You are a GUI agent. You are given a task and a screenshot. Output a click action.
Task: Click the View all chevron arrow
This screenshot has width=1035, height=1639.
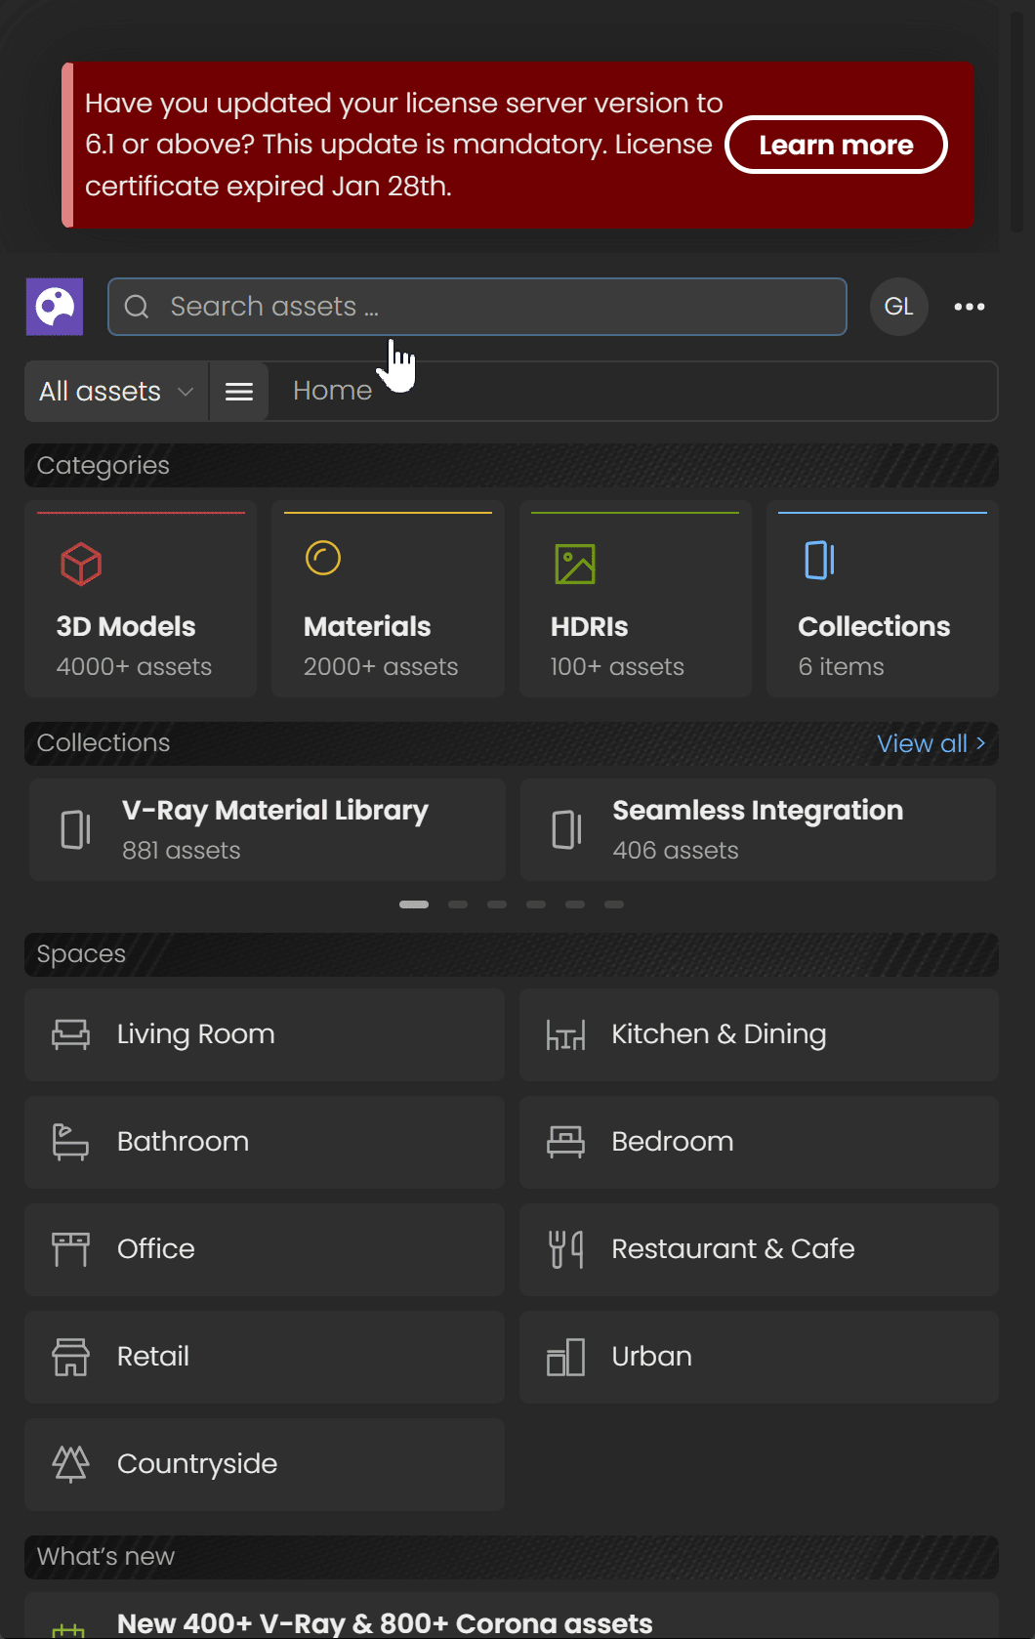click(980, 743)
